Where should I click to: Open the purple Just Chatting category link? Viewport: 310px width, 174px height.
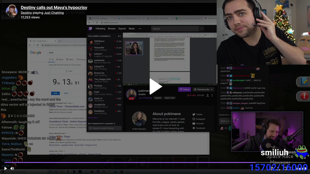[x=145, y=98]
